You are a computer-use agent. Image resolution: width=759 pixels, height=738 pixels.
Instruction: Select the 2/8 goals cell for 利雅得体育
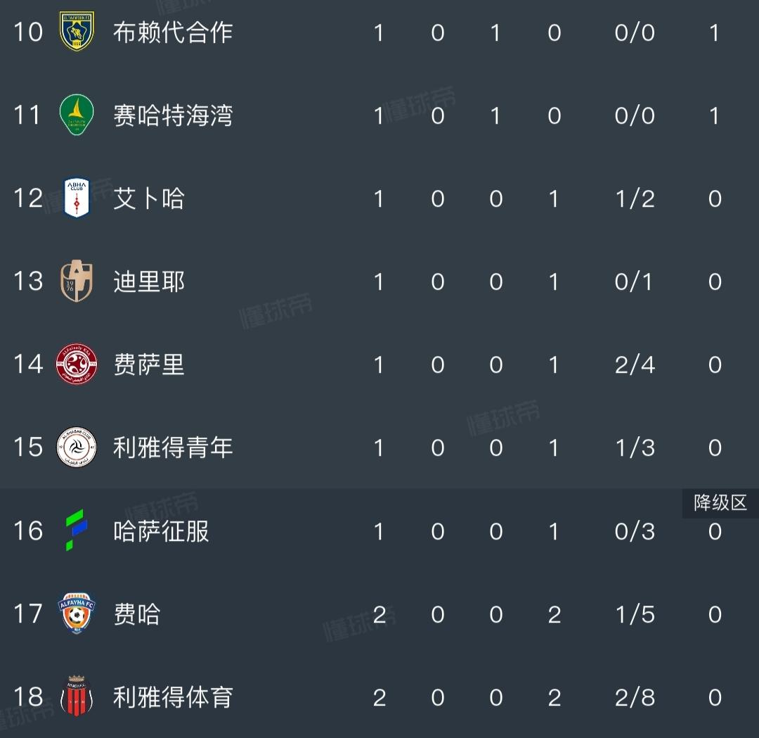tap(635, 698)
